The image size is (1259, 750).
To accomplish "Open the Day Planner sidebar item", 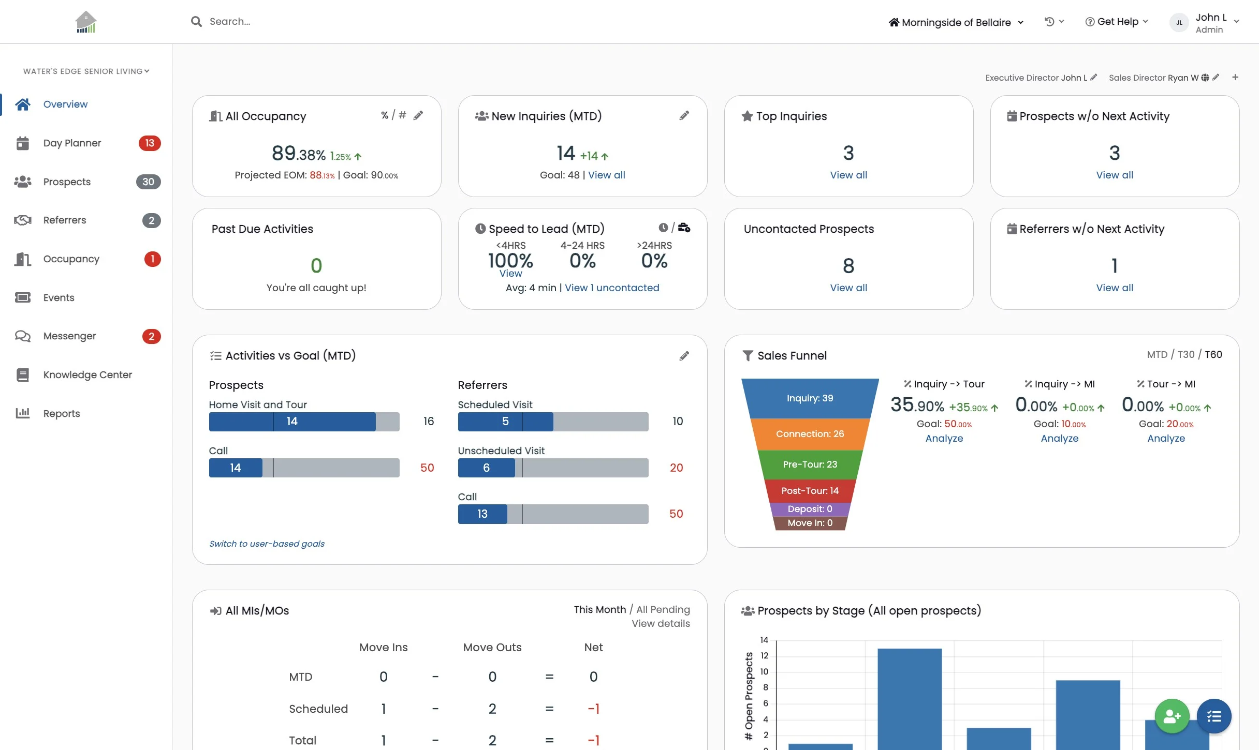I will tap(72, 143).
